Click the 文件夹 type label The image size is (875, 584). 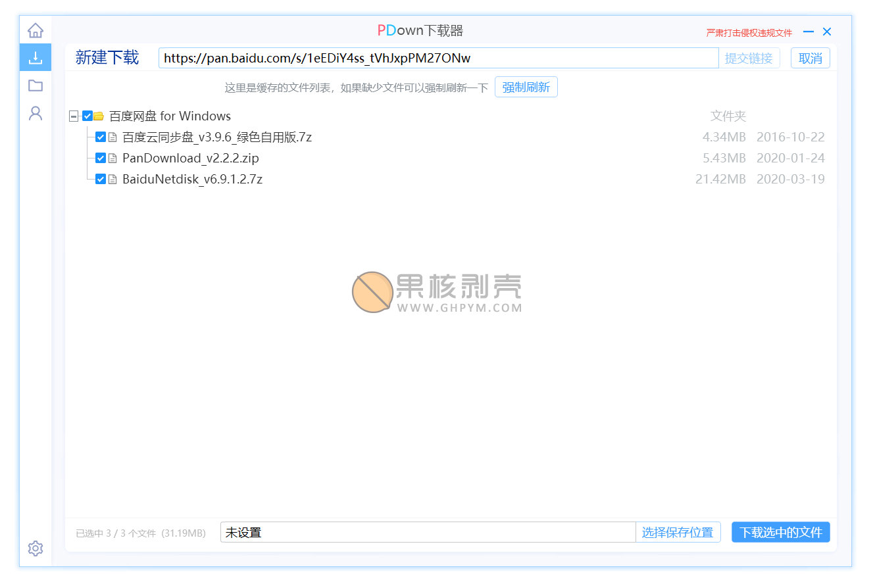pos(728,116)
